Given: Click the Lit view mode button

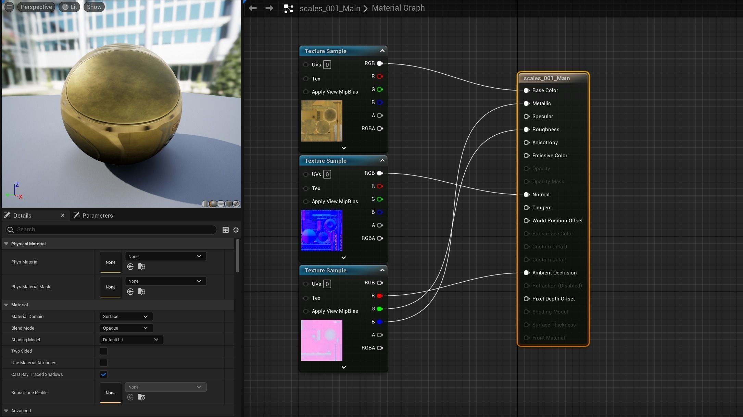Looking at the screenshot, I should [x=70, y=7].
